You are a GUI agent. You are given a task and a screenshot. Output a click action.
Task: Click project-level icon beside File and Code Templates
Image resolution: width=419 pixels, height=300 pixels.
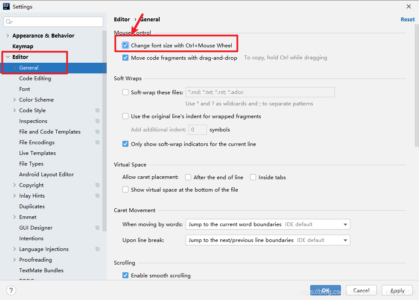coord(98,132)
